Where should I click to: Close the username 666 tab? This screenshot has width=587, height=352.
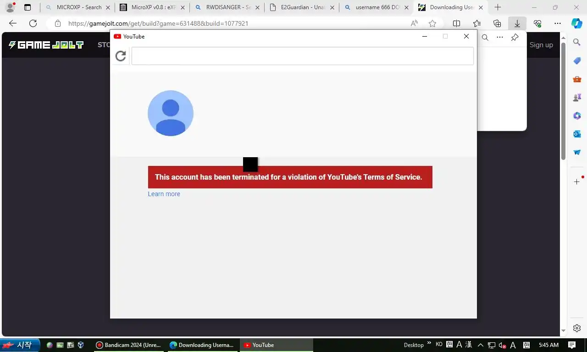point(406,7)
